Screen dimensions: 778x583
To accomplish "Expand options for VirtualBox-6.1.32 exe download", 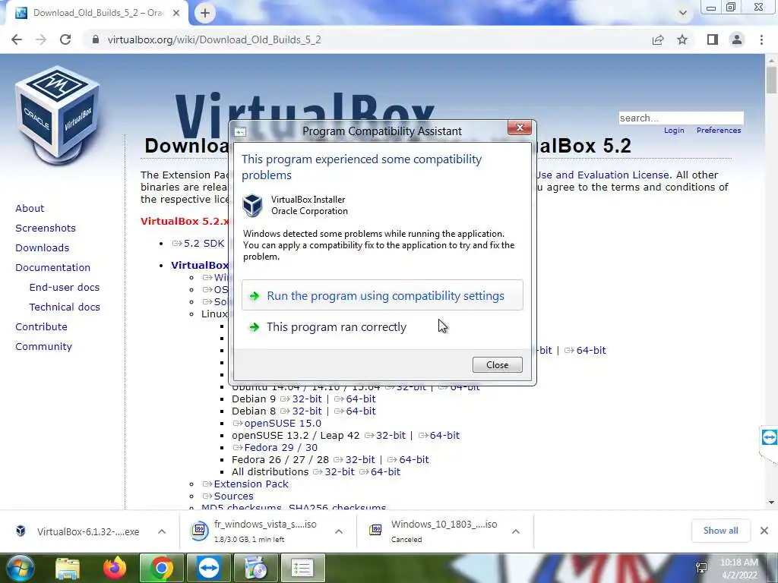I will pyautogui.click(x=162, y=531).
